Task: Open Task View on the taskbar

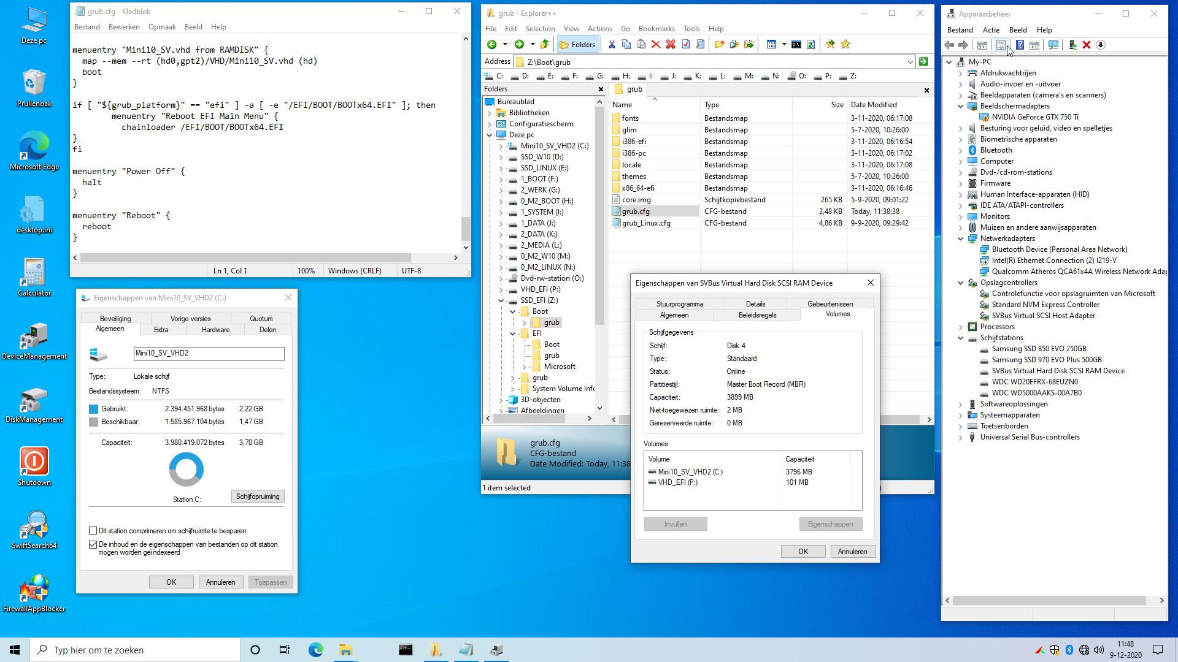Action: 285,650
